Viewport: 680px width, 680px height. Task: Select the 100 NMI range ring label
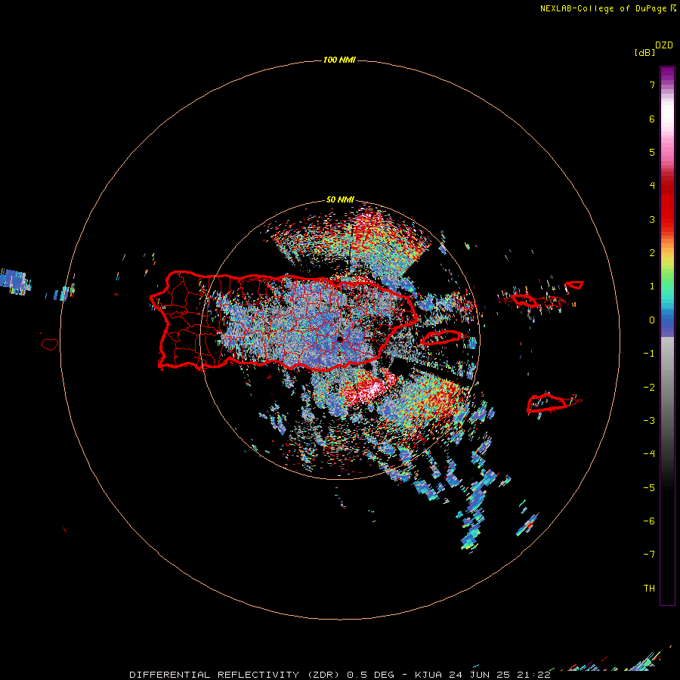pyautogui.click(x=339, y=60)
